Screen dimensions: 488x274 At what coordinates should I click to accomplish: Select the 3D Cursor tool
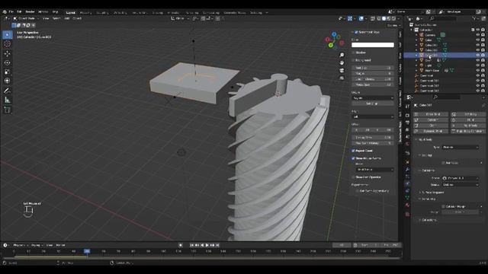tap(8, 44)
